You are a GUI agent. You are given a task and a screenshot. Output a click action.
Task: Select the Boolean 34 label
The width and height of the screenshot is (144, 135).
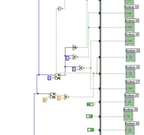[x=132, y=21]
